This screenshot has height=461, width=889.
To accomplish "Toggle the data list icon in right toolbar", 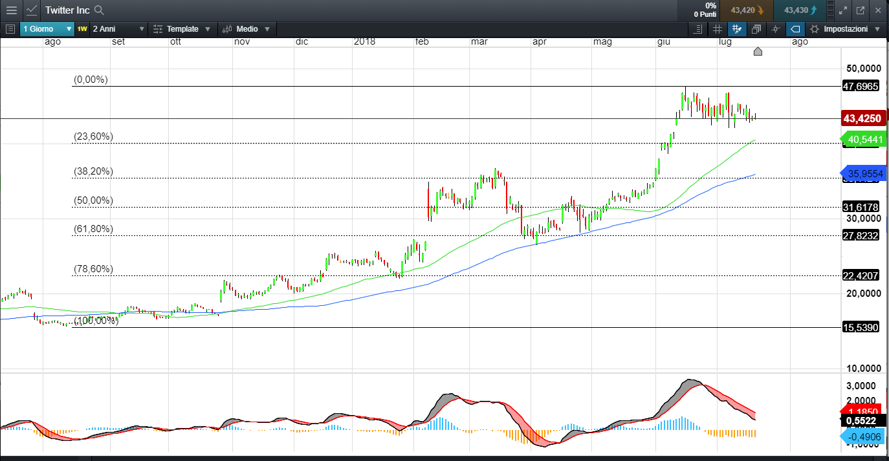I will click(x=697, y=29).
